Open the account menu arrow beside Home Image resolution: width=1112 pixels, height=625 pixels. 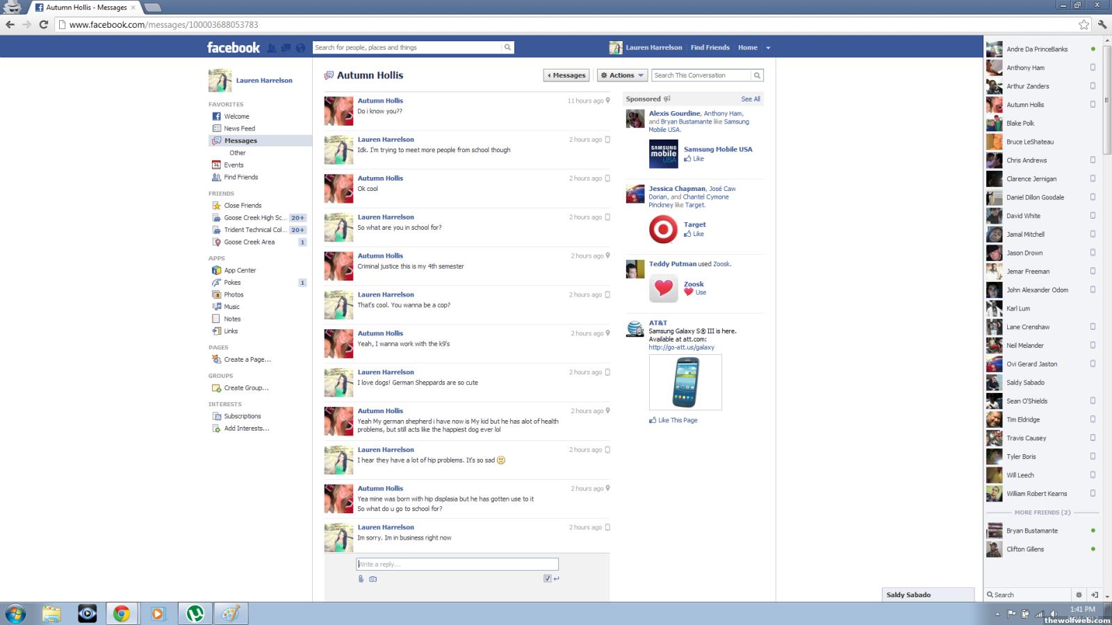tap(768, 48)
